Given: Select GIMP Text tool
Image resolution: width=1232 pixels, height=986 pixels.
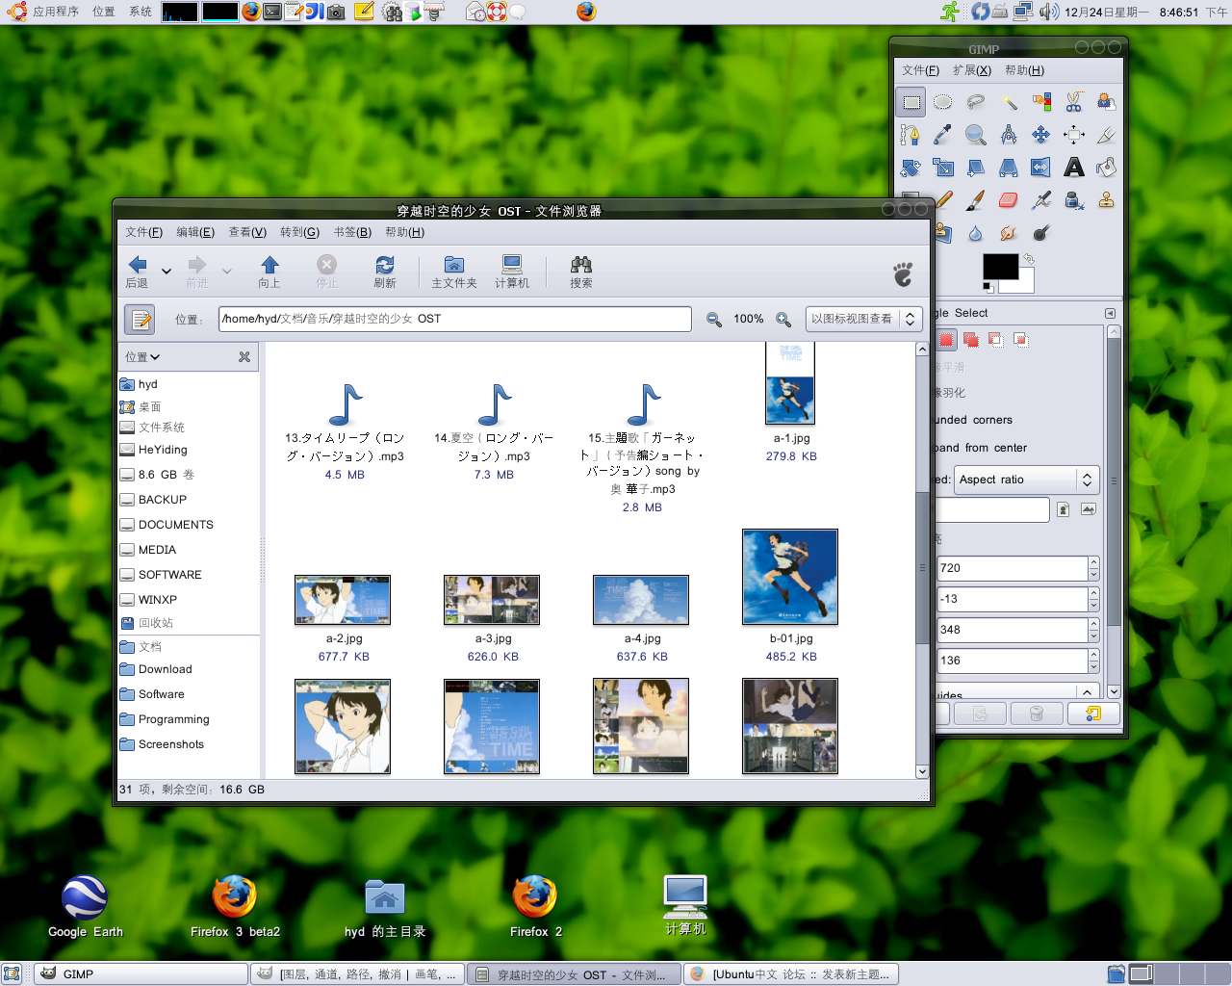Looking at the screenshot, I should click(x=1074, y=168).
